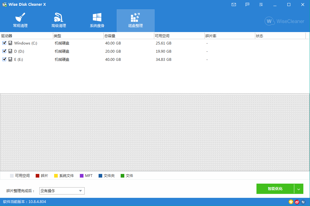Click the mail envelope icon in title bar
The image size is (310, 206).
tap(234, 5)
